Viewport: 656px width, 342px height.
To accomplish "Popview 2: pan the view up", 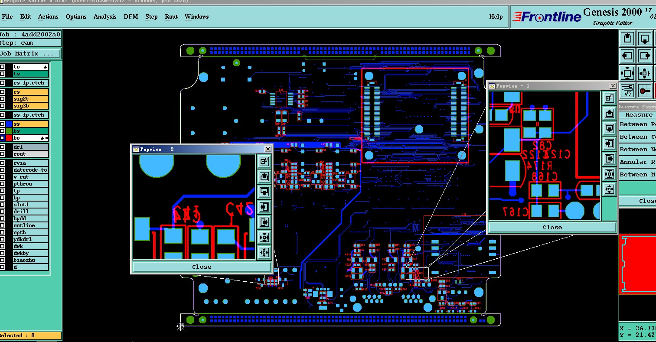I will point(264,177).
